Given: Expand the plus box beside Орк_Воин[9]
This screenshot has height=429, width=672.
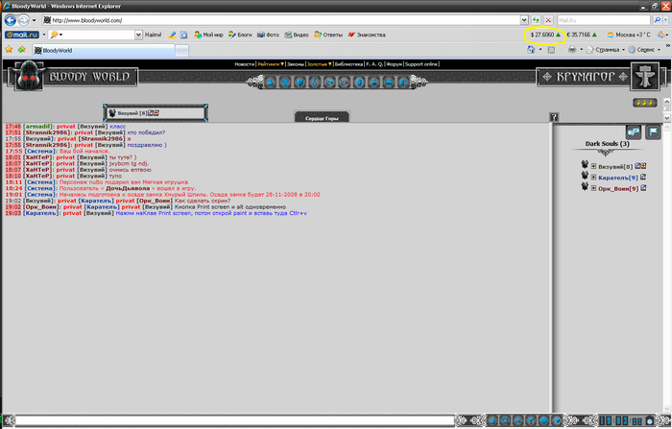Looking at the screenshot, I should click(593, 189).
